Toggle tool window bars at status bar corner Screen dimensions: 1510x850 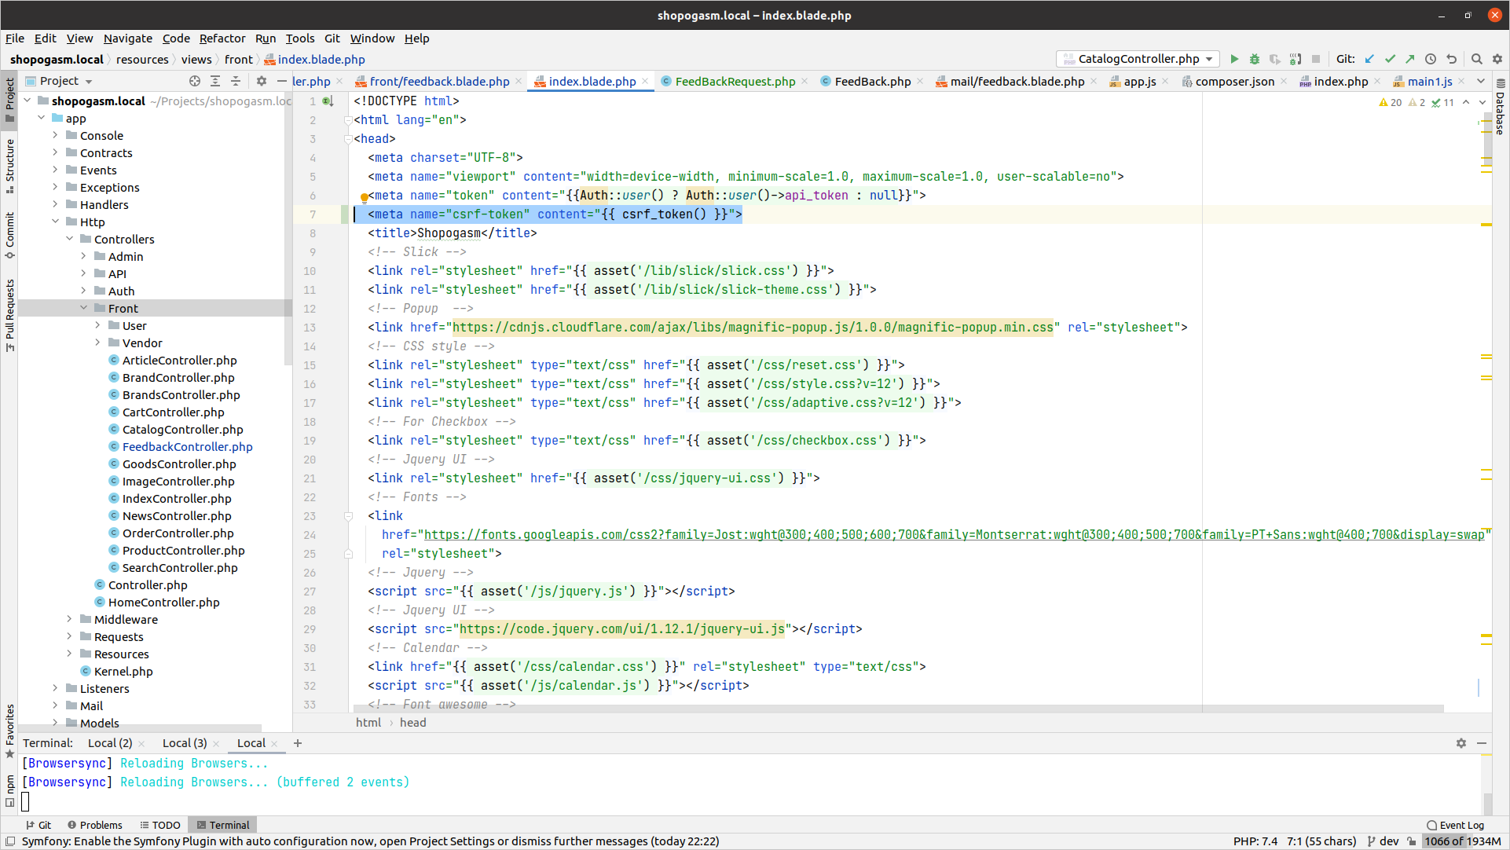(x=10, y=841)
